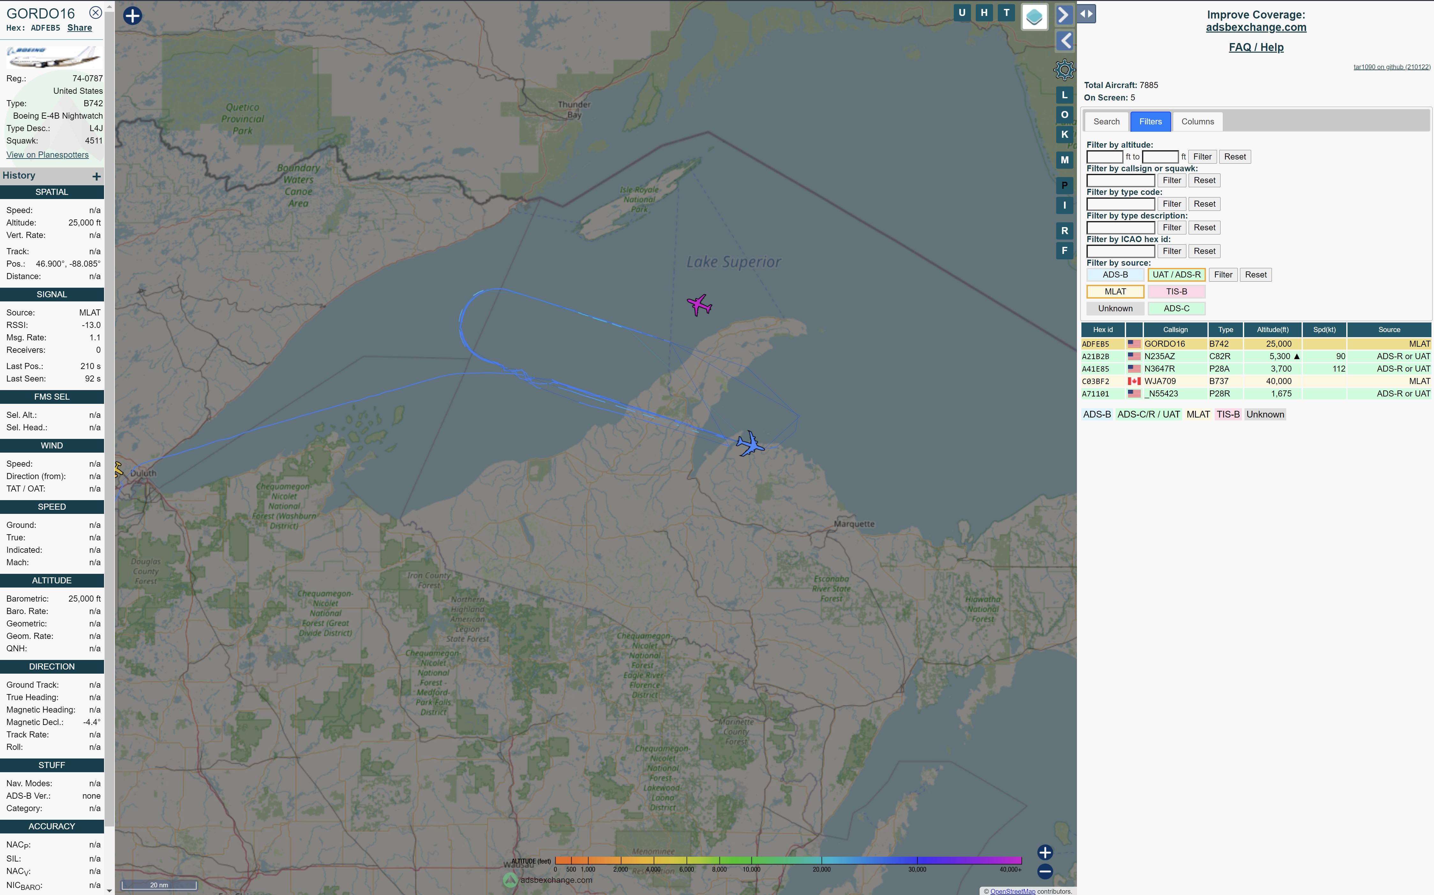Sort table by Altitude(ft) column header
This screenshot has width=1434, height=895.
[1272, 330]
